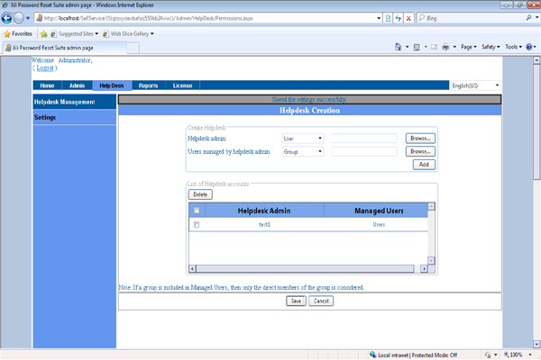Click the address bar URL field
The height and width of the screenshot is (360, 541).
[206, 18]
